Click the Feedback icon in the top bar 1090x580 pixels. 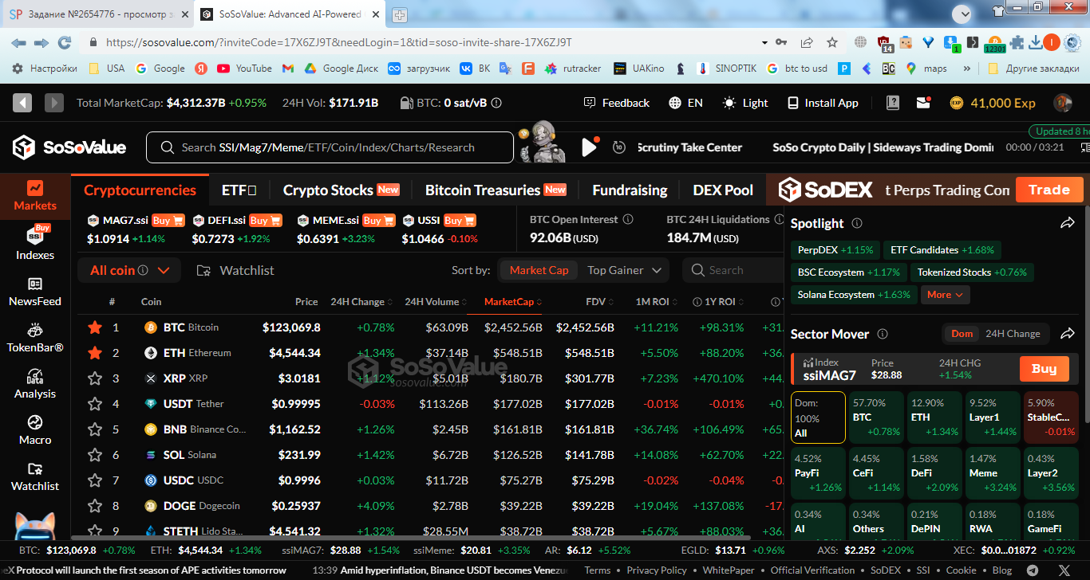tap(590, 103)
